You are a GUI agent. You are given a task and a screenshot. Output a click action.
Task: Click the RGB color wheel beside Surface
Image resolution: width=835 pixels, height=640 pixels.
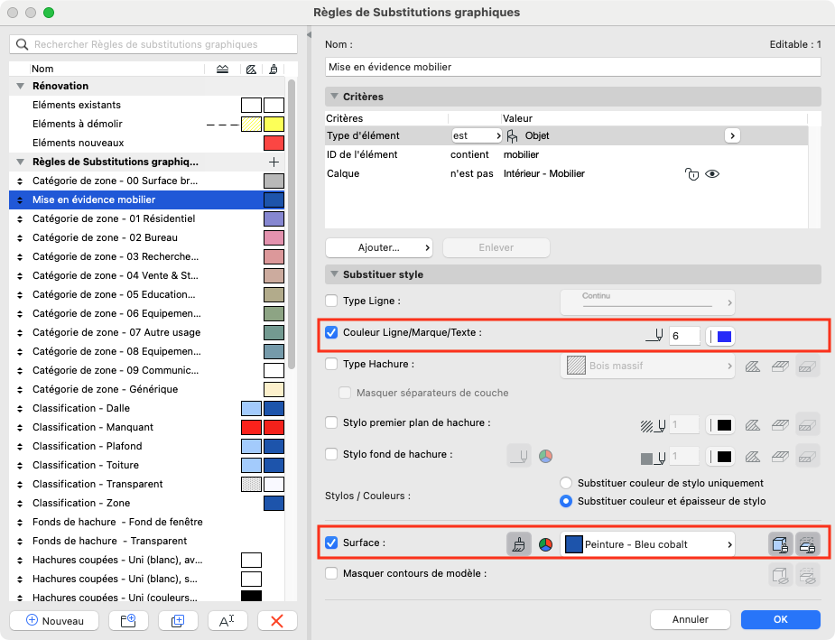(546, 544)
